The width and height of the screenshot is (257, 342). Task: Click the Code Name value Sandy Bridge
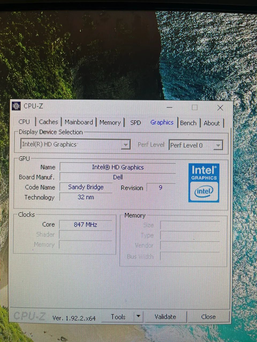tap(86, 187)
